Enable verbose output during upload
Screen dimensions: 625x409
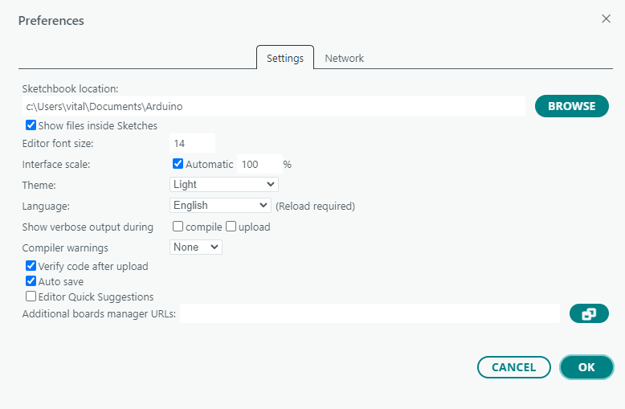point(231,227)
